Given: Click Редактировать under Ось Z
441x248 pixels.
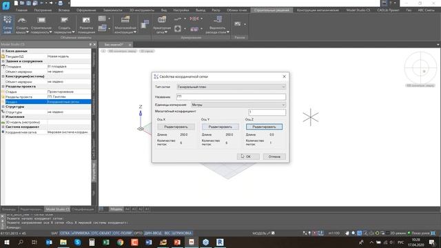Looking at the screenshot, I should [264, 127].
